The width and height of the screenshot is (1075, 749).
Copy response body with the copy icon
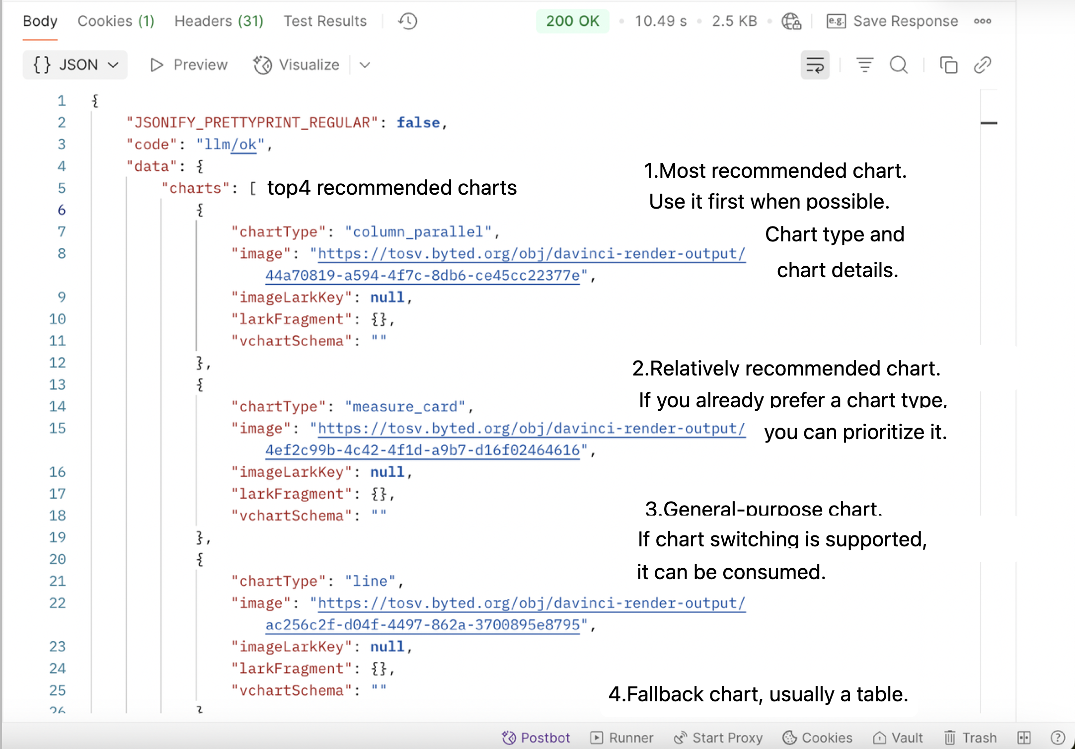coord(948,65)
